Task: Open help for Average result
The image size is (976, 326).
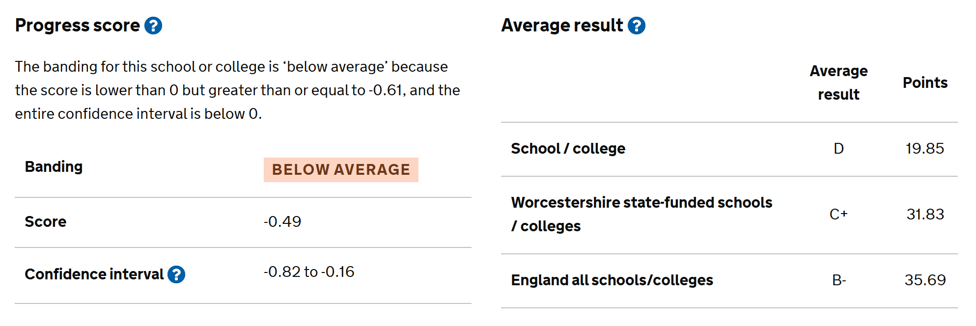Action: tap(637, 26)
